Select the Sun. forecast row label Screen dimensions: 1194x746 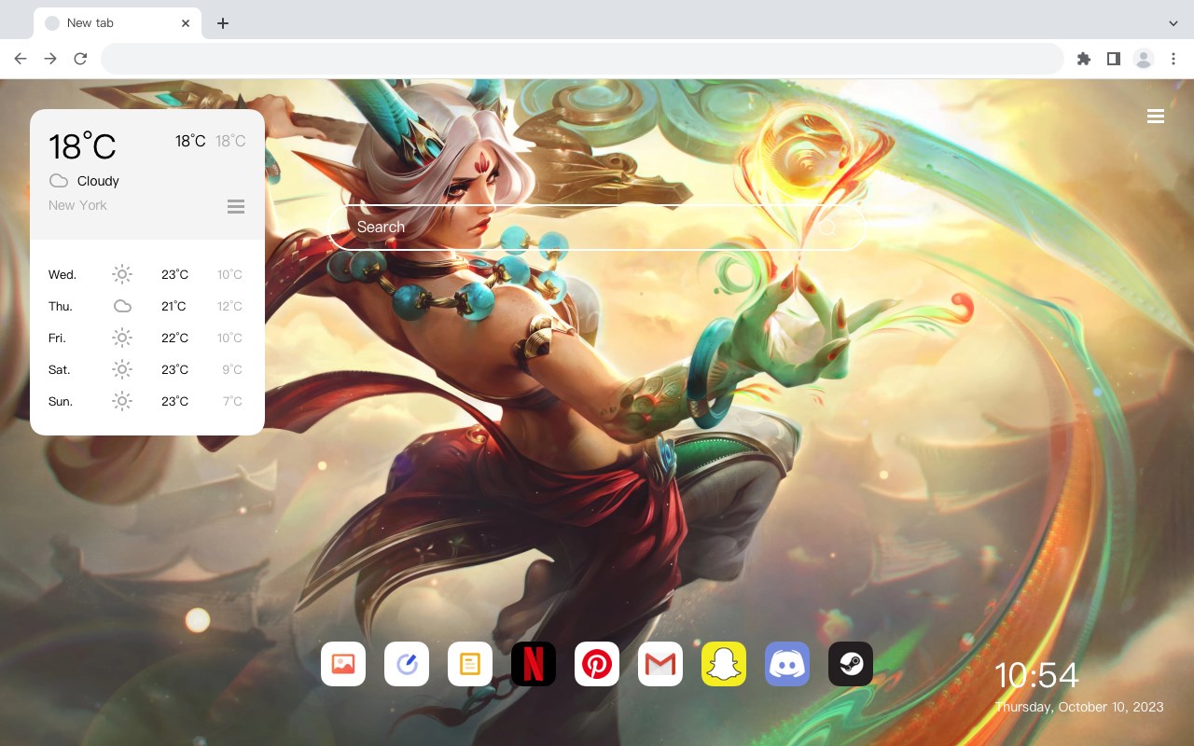(61, 401)
